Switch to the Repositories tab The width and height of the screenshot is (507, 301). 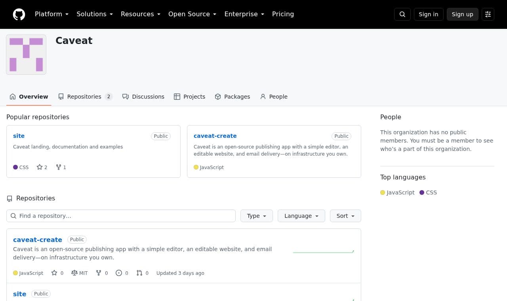[85, 97]
